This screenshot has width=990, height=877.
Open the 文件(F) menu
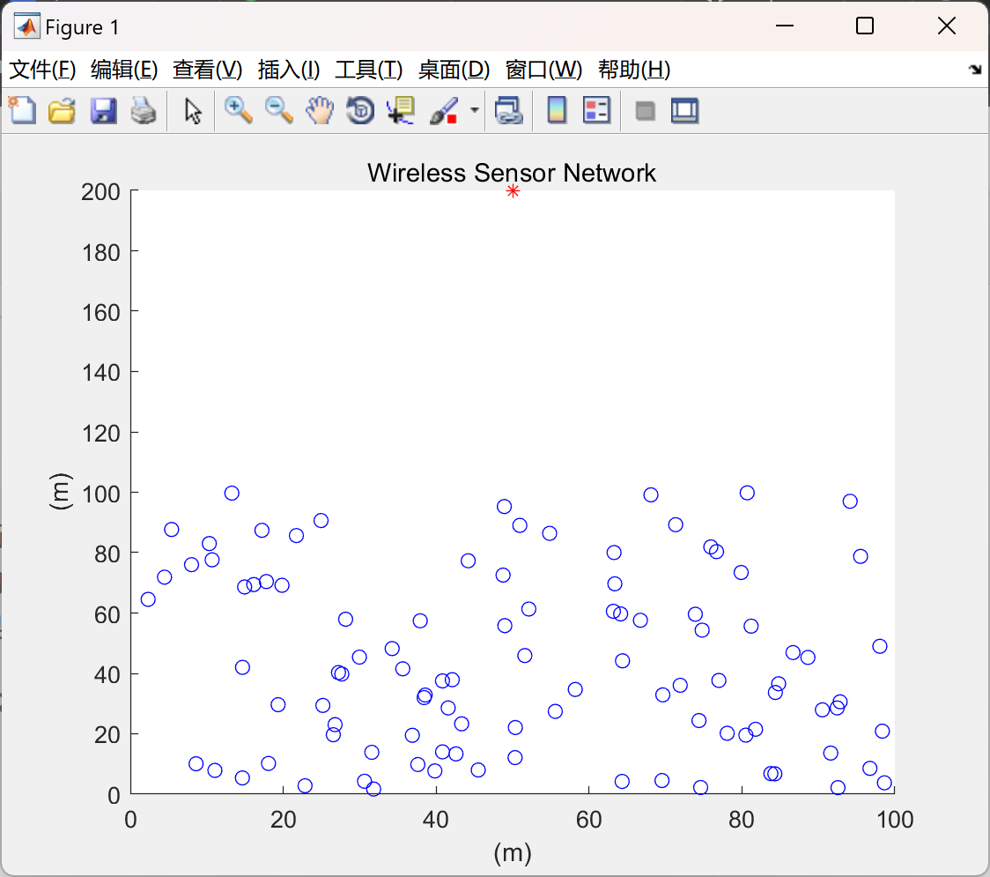[x=42, y=70]
